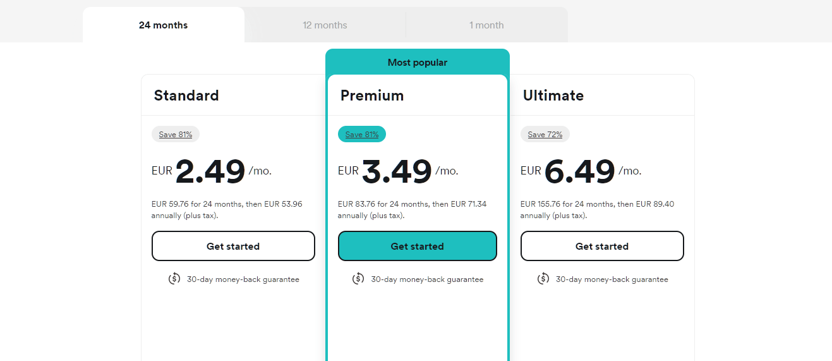Click the Ultimate plan money-back guarantee icon
The height and width of the screenshot is (361, 832).
(543, 279)
